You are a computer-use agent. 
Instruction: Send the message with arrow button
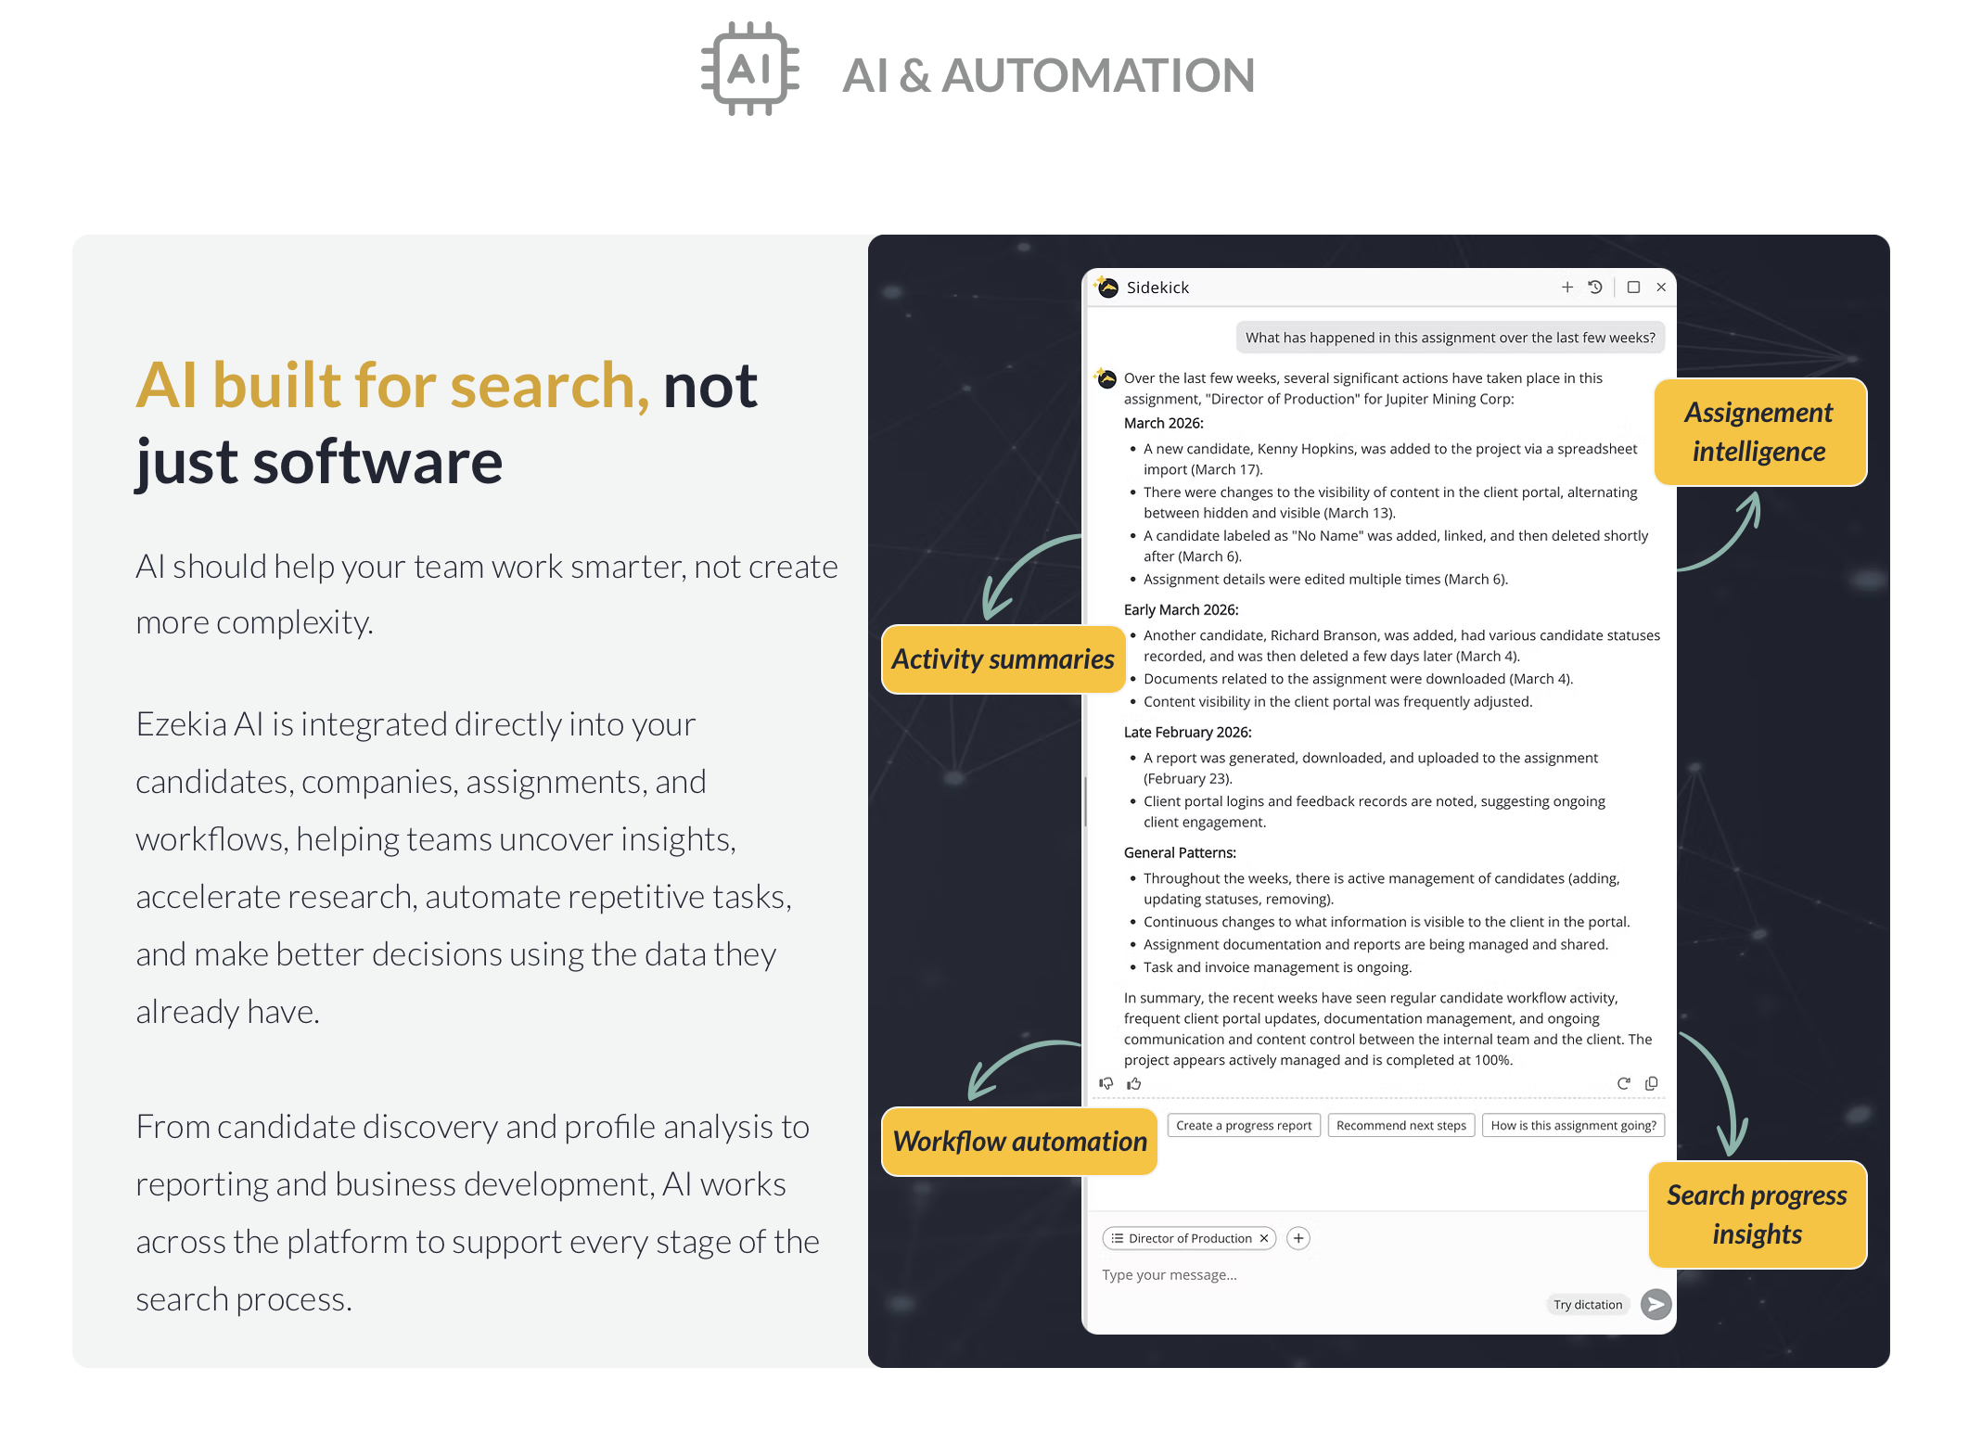[x=1656, y=1304]
